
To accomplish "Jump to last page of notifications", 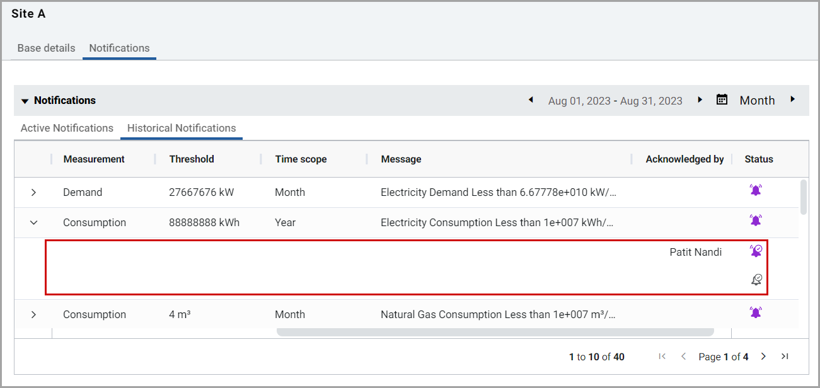I will (785, 357).
